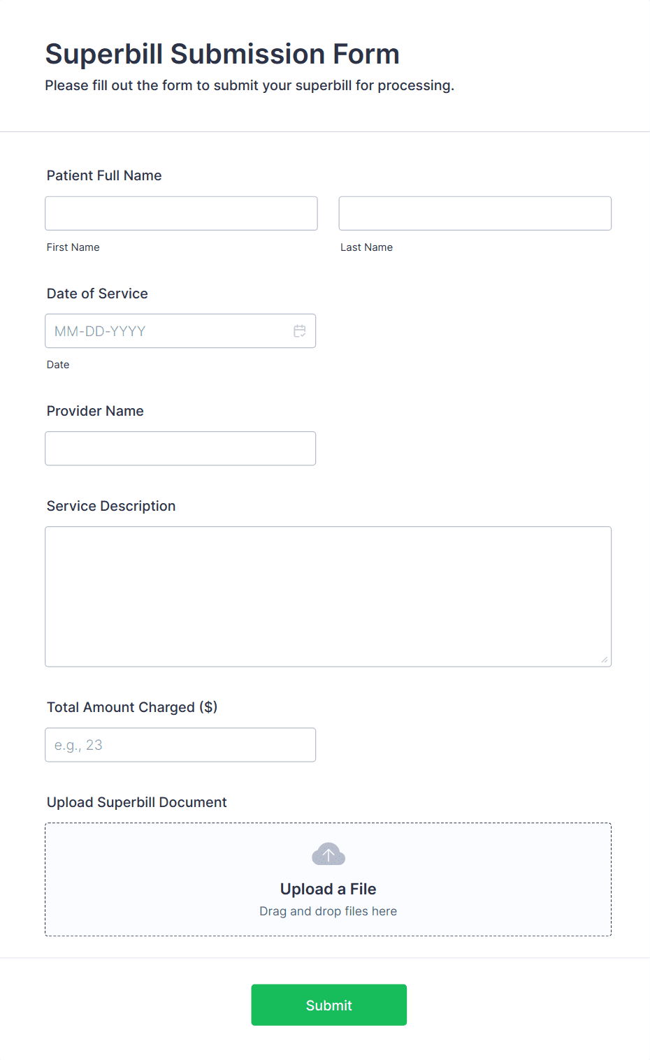Image resolution: width=650 pixels, height=1060 pixels.
Task: Click the form description text
Action: (x=250, y=85)
